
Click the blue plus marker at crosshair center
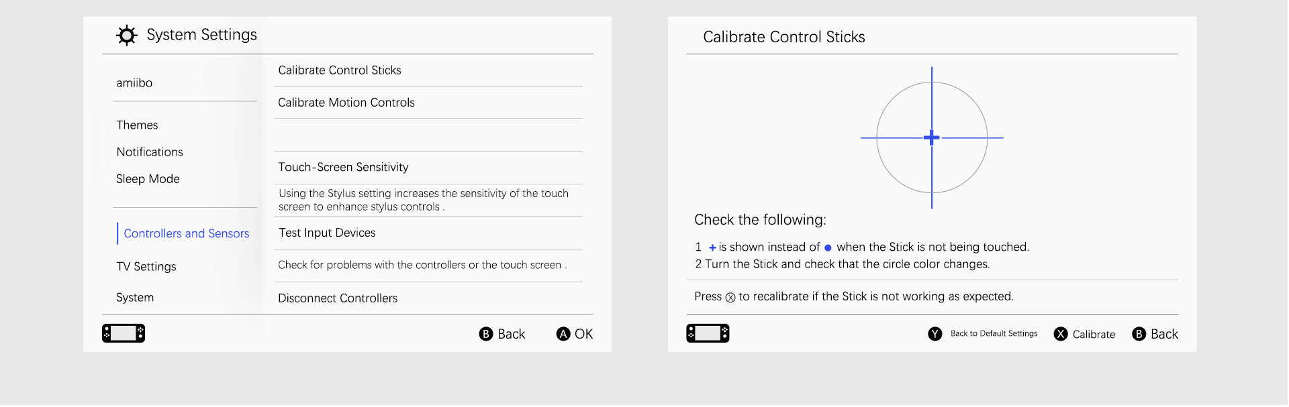coord(931,137)
